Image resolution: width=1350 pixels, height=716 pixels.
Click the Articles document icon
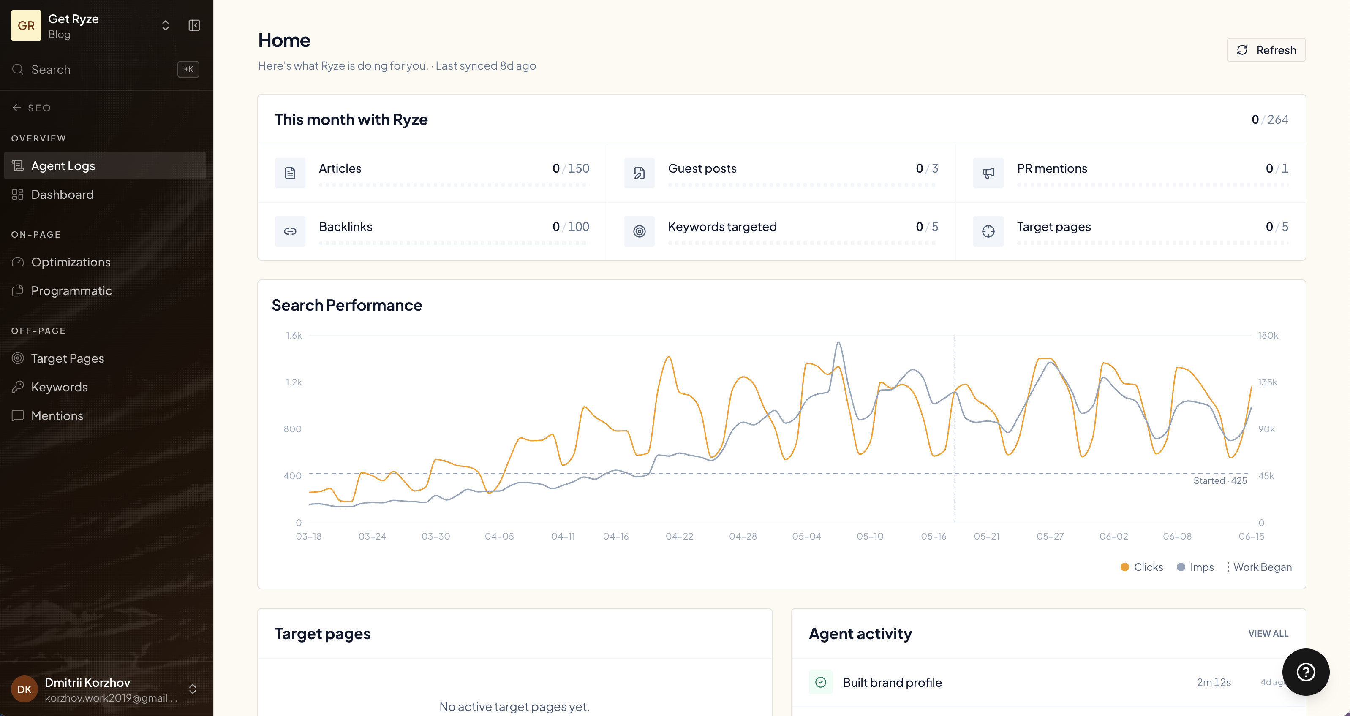290,173
